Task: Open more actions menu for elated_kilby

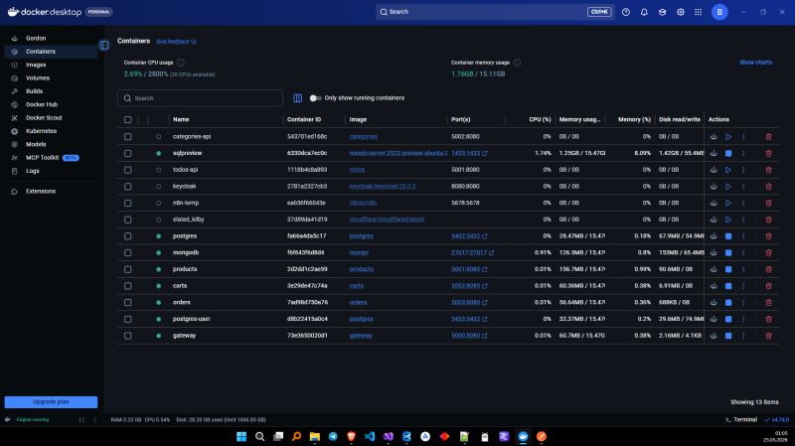Action: pyautogui.click(x=743, y=220)
